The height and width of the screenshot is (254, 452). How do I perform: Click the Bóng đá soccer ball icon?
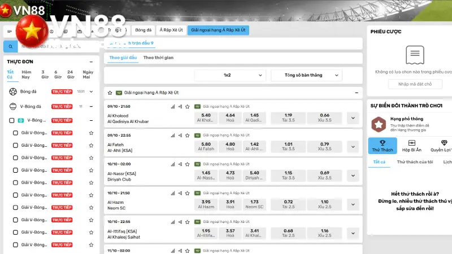coord(13,91)
